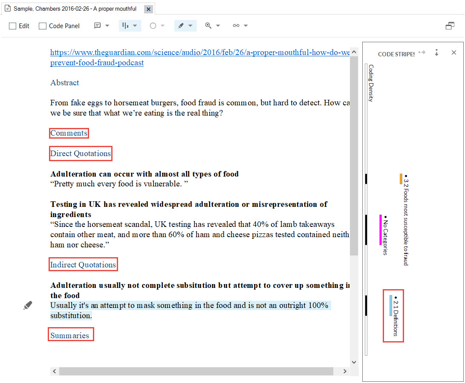Screen dimensions: 465x383
Task: Open the annotations dropdown arrow
Action: tap(107, 26)
